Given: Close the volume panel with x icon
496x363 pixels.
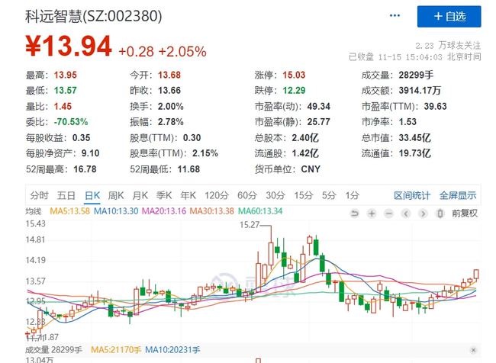Looking at the screenshot, I should click(473, 350).
